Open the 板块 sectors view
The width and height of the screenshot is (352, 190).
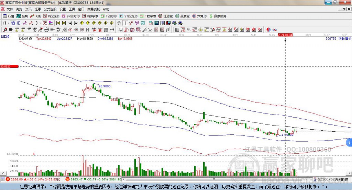pos(22,16)
